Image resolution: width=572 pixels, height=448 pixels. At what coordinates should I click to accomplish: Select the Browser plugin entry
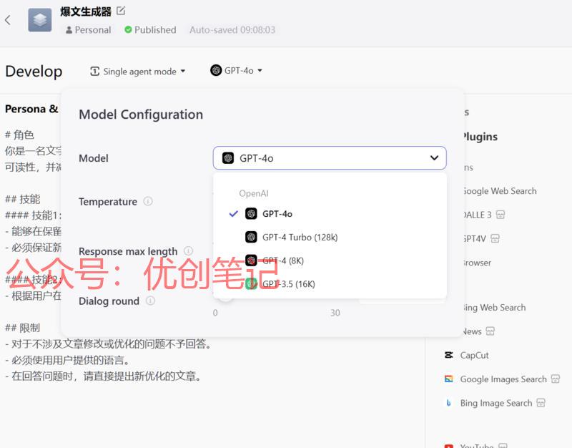[477, 263]
